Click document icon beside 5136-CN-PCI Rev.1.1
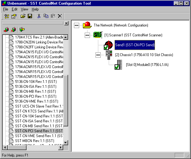This screenshot has width=191, height=159. pos(11,96)
